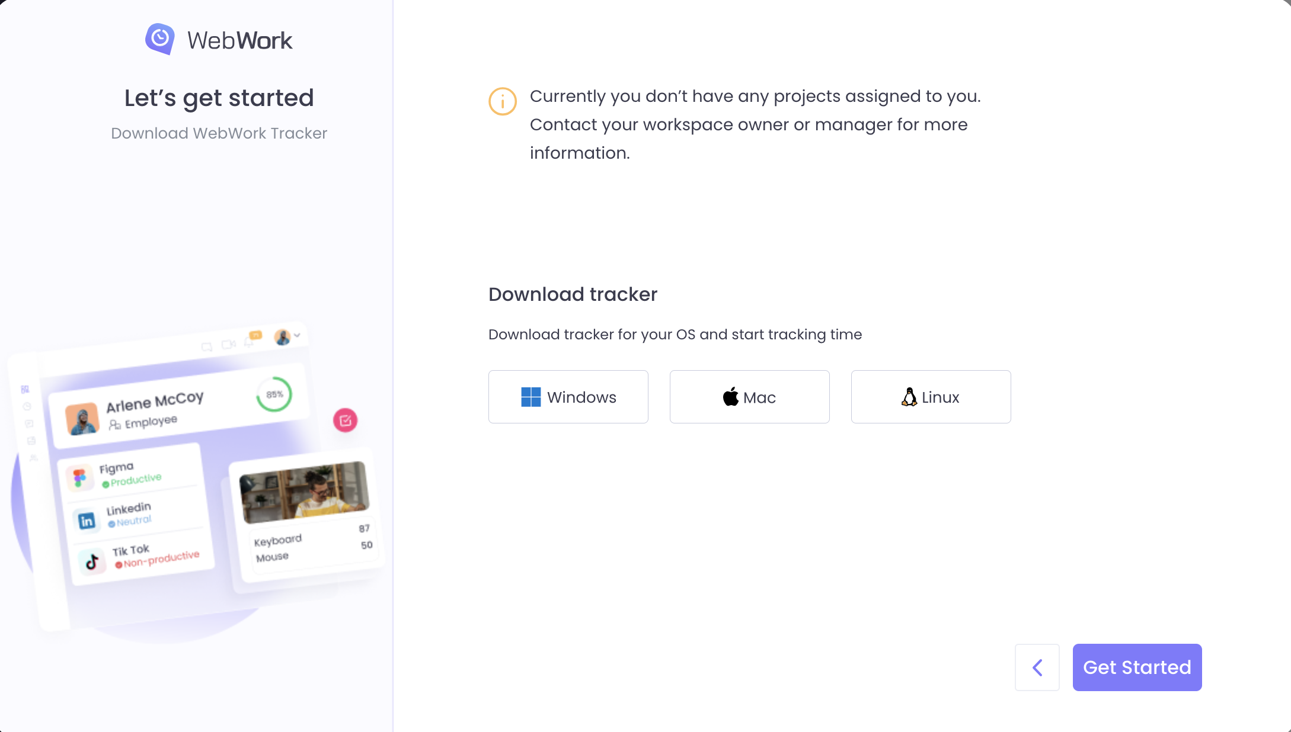Viewport: 1291px width, 732px height.
Task: Click the 85% productivity progress circle
Action: coord(274,394)
